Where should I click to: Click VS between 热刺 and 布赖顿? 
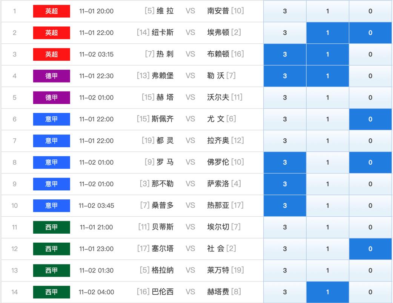tap(190, 54)
